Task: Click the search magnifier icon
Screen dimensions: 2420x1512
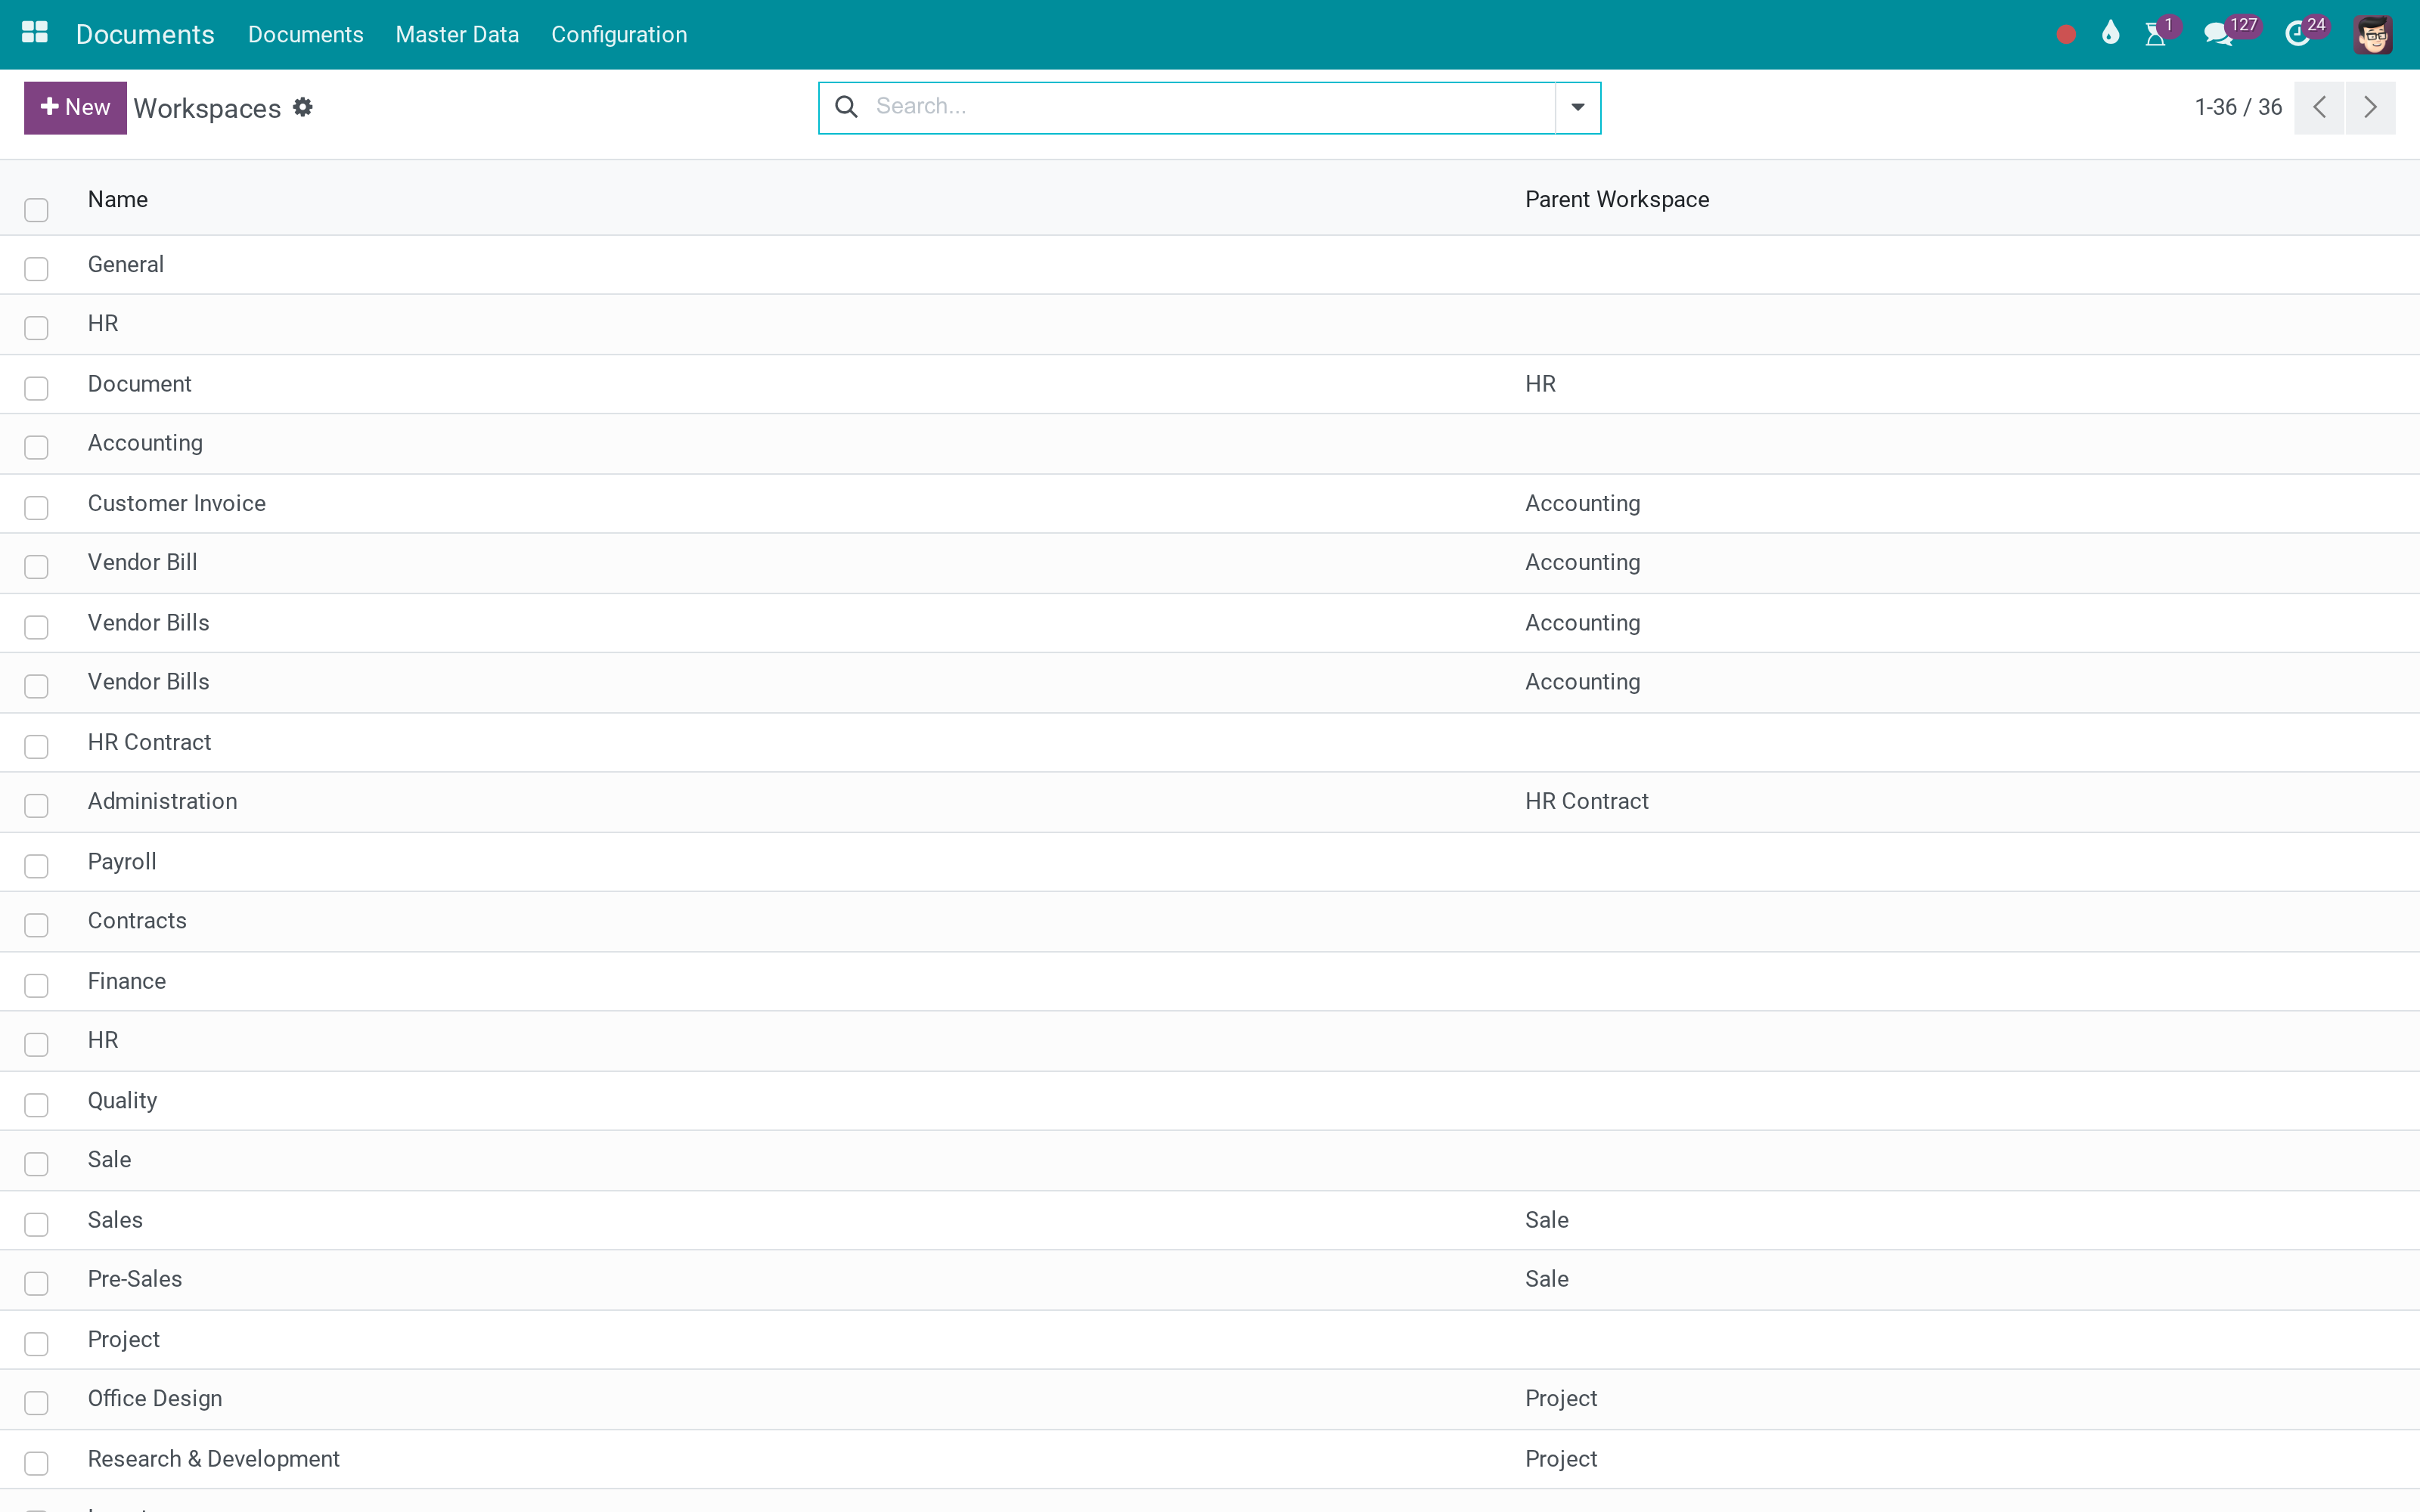Action: pyautogui.click(x=846, y=107)
